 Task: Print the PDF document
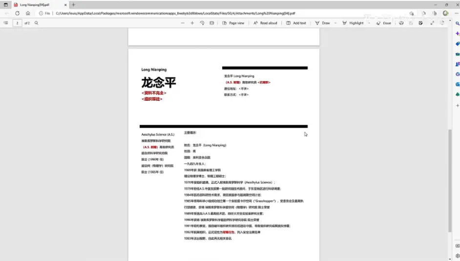401,23
